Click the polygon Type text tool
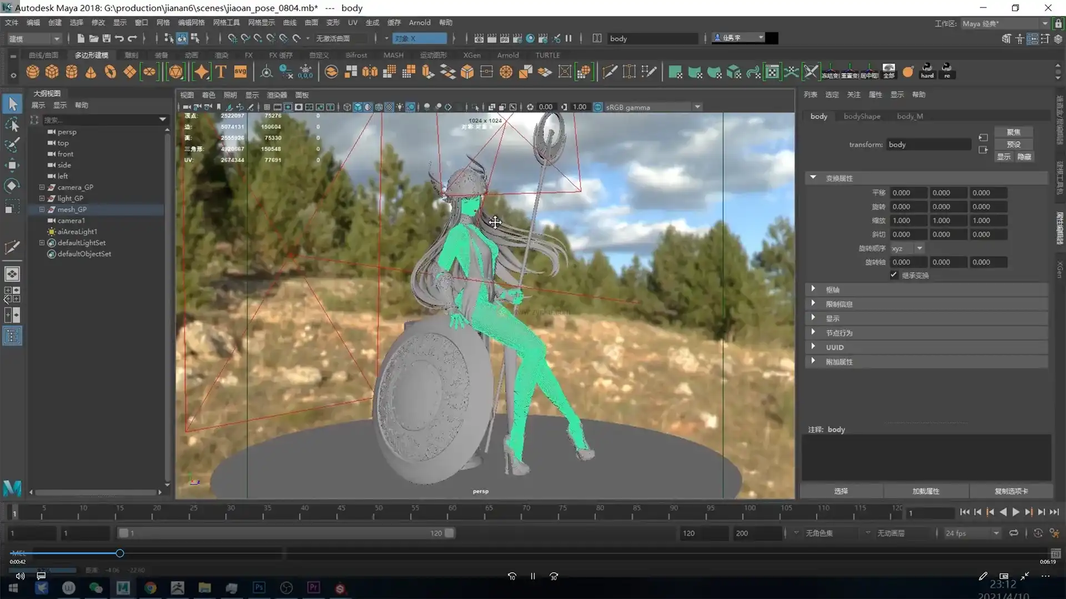The width and height of the screenshot is (1066, 599). click(221, 72)
